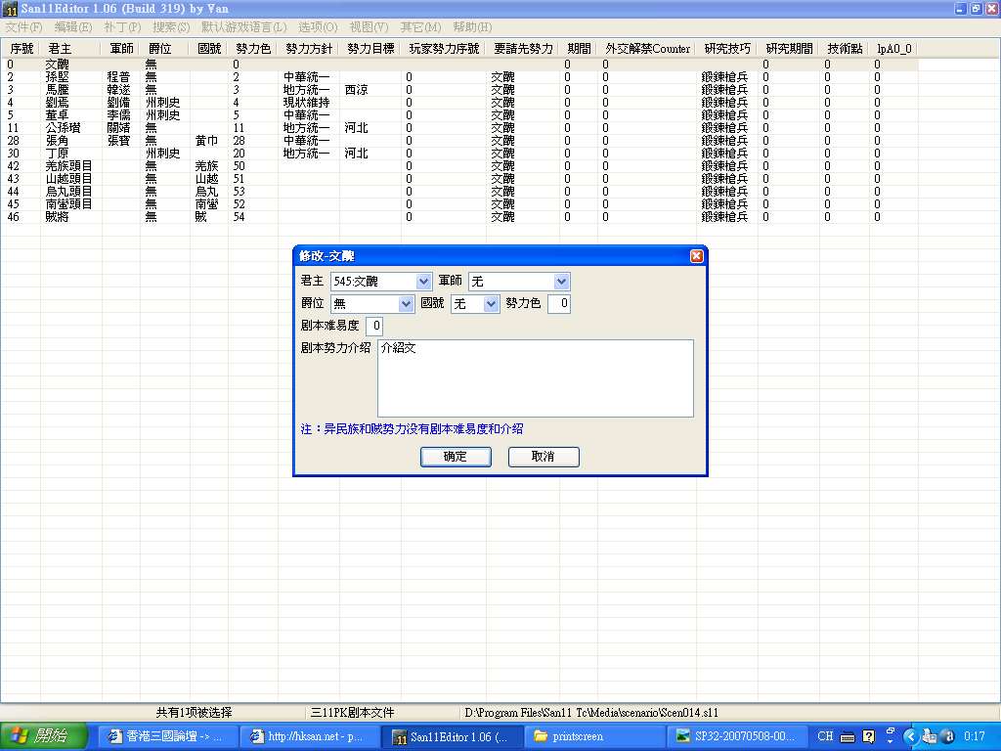Sort by the 國號 column header

pos(209,49)
